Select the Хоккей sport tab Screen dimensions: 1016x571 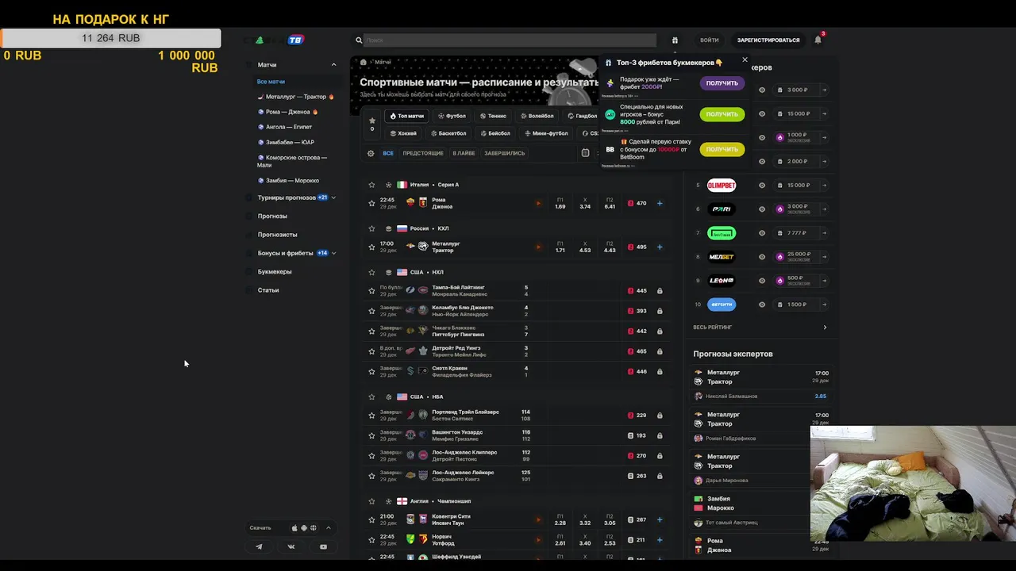[x=402, y=133]
